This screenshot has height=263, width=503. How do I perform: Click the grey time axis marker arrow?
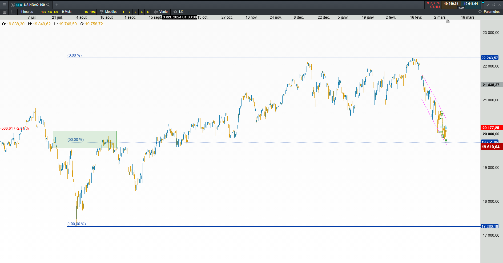point(448,21)
